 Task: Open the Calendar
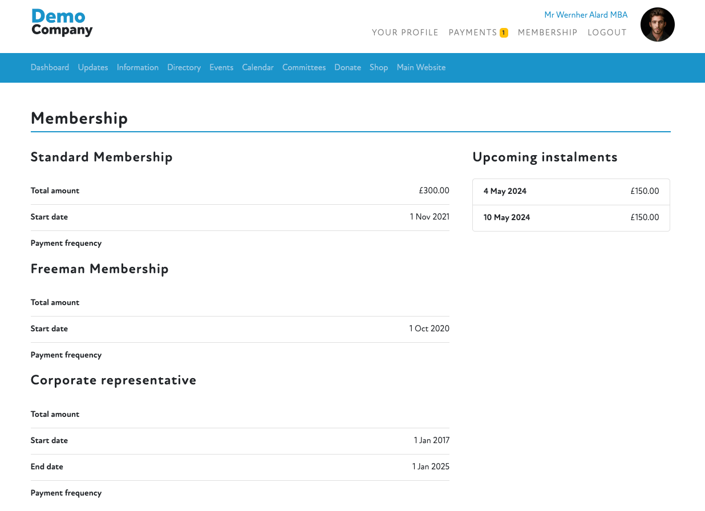click(258, 67)
